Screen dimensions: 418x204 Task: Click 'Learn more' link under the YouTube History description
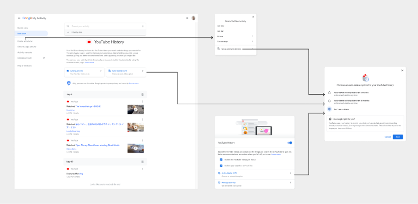[x=89, y=63]
